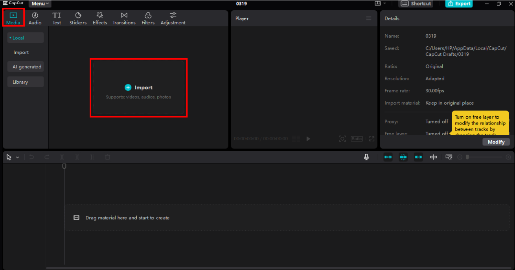Open the Shortcut reference
Screen dimensions: 515x270
(x=416, y=4)
